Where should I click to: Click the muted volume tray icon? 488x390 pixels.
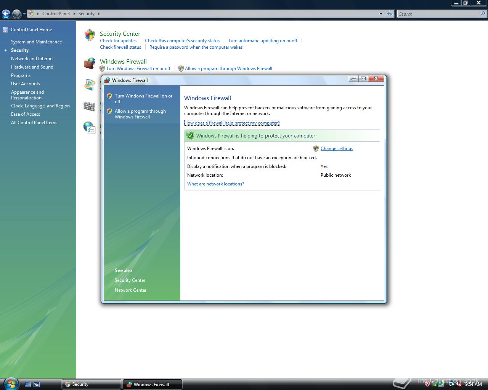(459, 384)
